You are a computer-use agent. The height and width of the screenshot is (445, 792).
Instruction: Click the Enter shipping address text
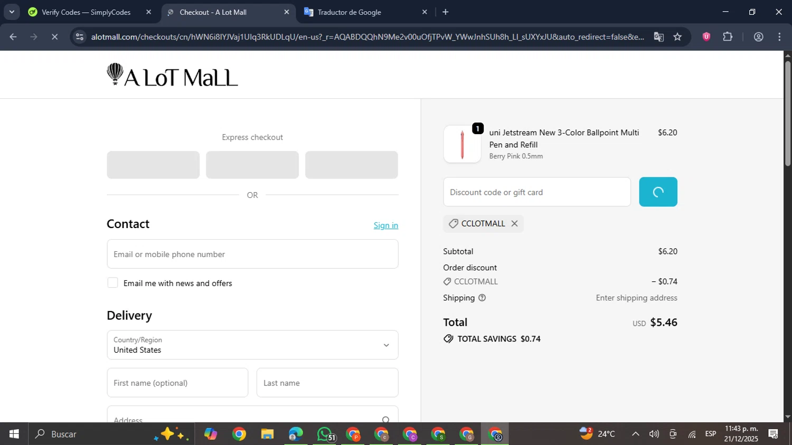pyautogui.click(x=637, y=298)
